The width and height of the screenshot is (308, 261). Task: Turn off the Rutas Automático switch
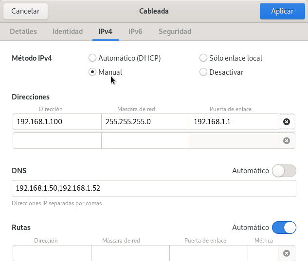[x=284, y=228]
